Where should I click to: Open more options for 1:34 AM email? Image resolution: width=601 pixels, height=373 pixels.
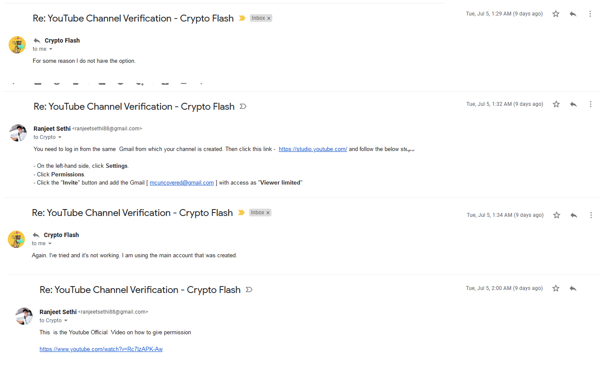[591, 215]
